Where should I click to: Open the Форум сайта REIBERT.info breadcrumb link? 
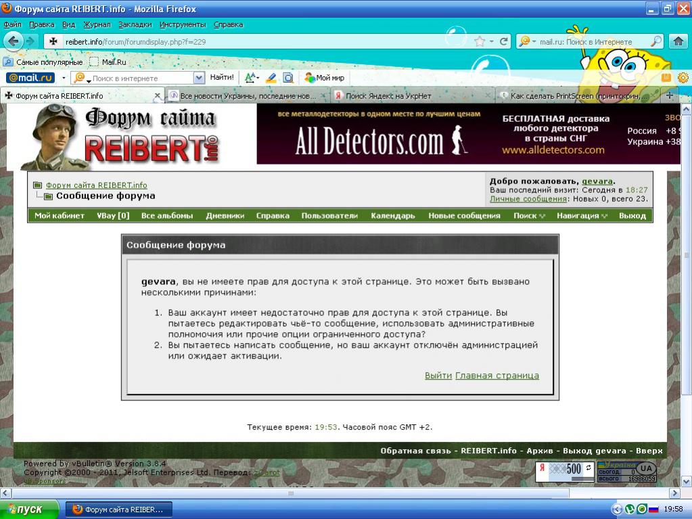point(97,185)
